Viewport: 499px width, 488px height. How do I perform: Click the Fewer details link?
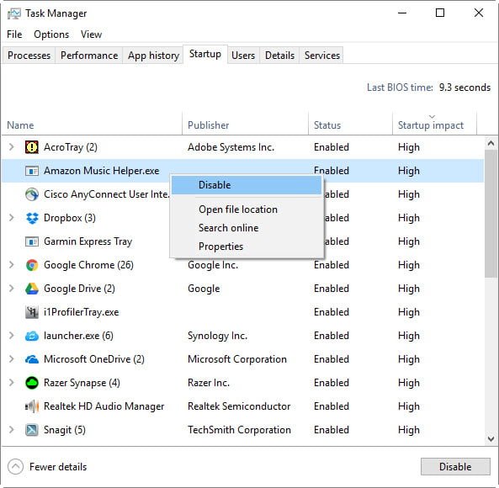pyautogui.click(x=58, y=467)
